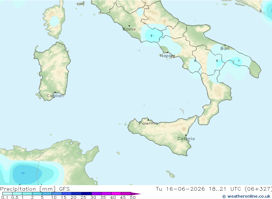Click the Rome city label

point(129,29)
